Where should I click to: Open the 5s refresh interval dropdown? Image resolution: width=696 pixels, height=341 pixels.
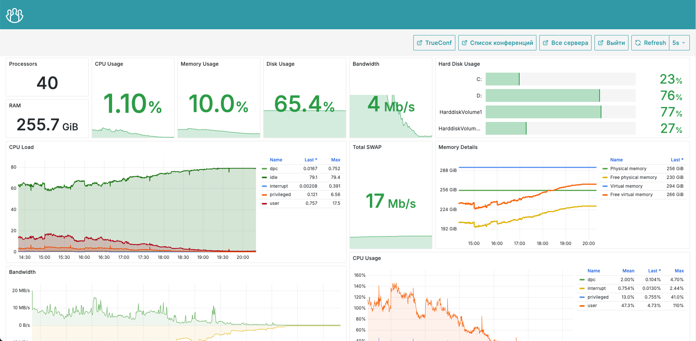pyautogui.click(x=679, y=43)
